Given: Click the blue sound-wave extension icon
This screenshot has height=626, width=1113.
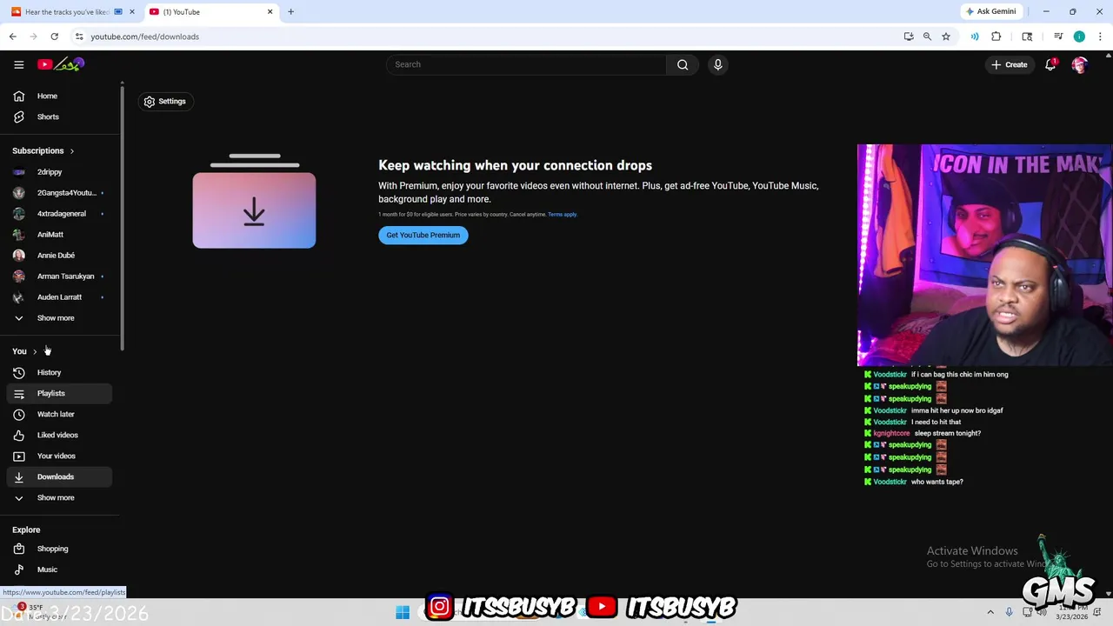Looking at the screenshot, I should (x=975, y=37).
